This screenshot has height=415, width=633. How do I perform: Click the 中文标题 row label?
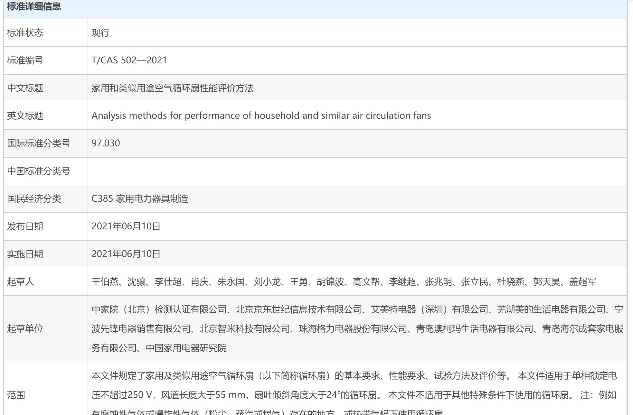pos(25,88)
